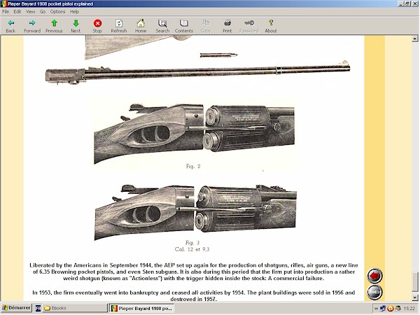Click the 'Cal. 12 et 9,3' caption

coord(192,249)
